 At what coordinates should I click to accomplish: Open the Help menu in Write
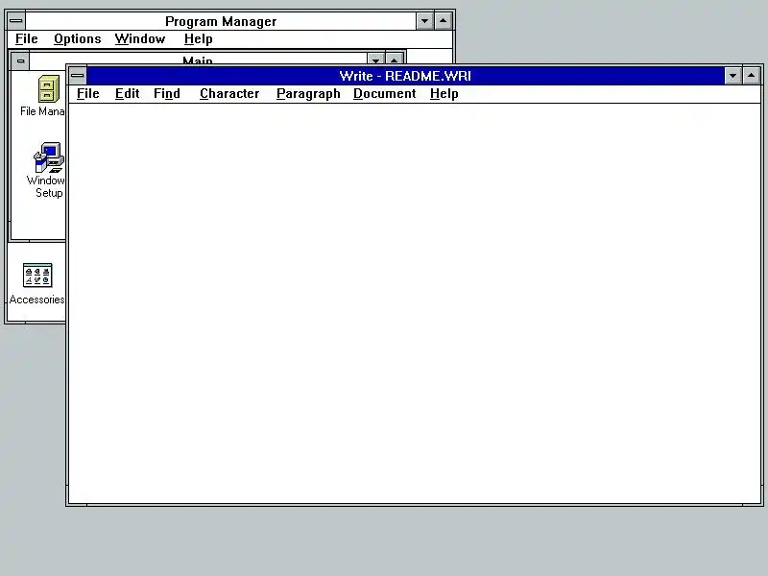[x=444, y=93]
